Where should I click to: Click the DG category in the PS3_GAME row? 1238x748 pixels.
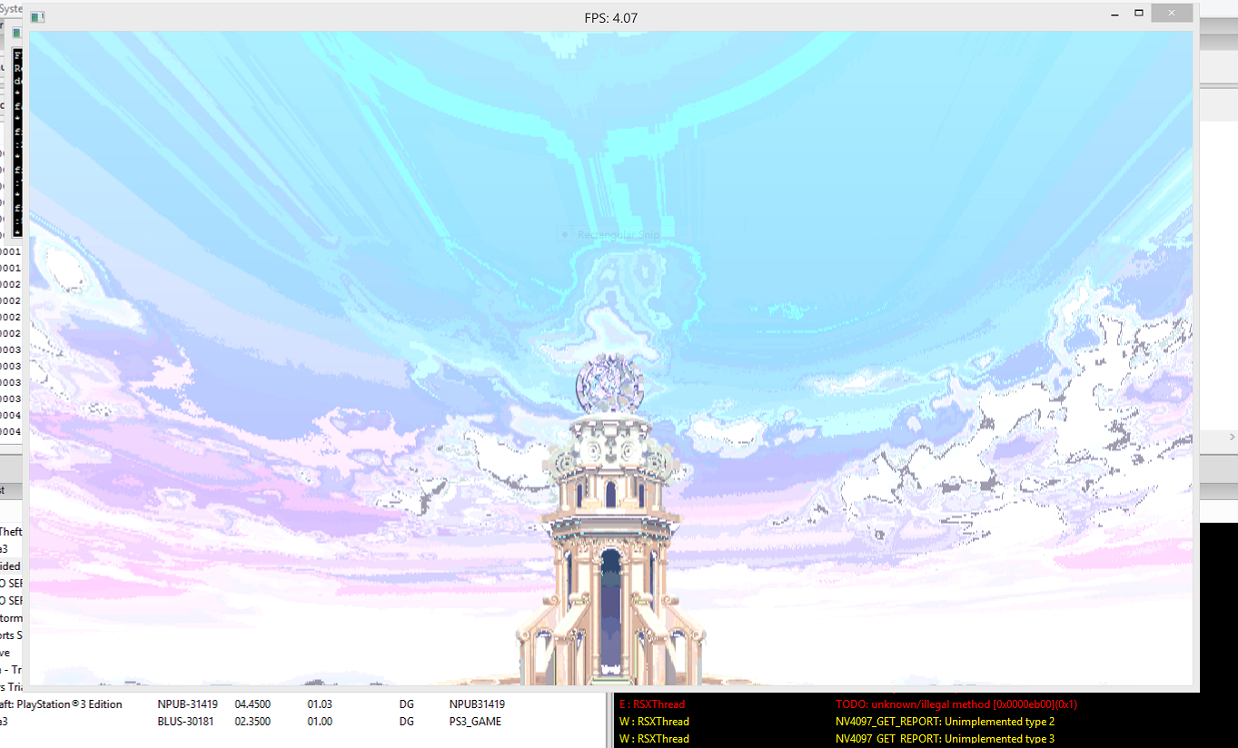click(406, 721)
